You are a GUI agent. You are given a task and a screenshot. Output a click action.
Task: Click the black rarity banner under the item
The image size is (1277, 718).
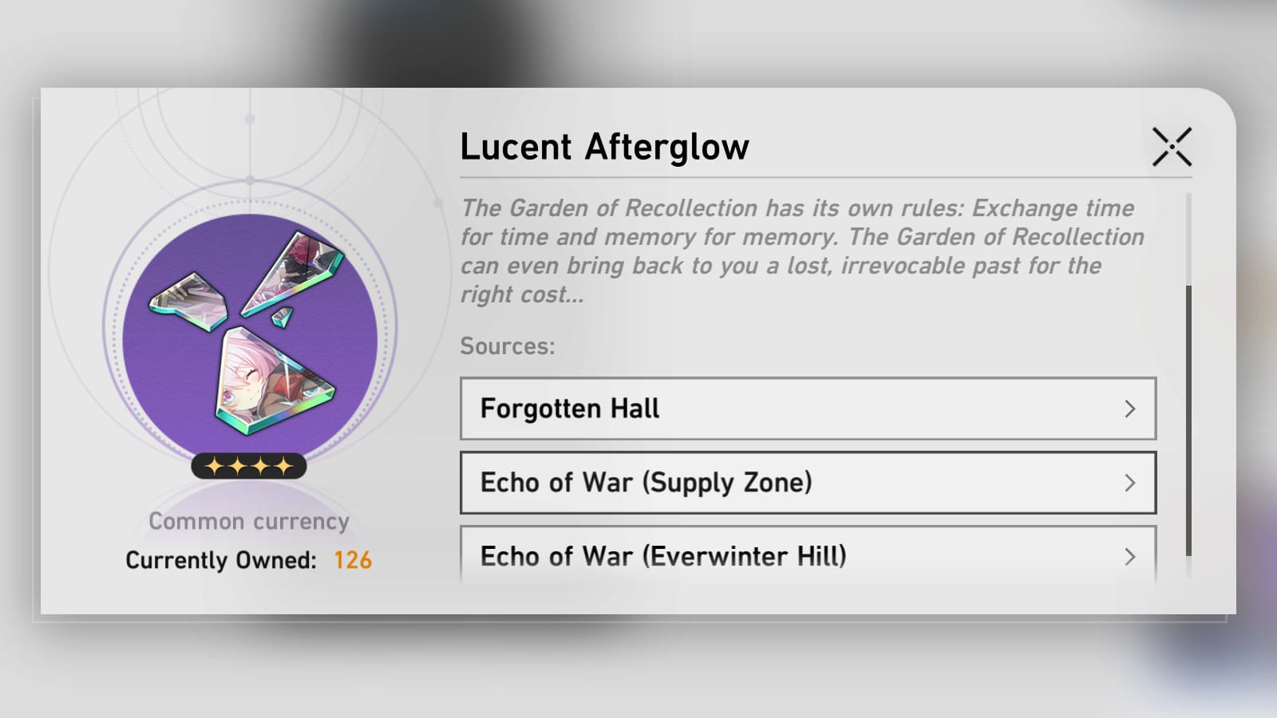[x=247, y=465]
